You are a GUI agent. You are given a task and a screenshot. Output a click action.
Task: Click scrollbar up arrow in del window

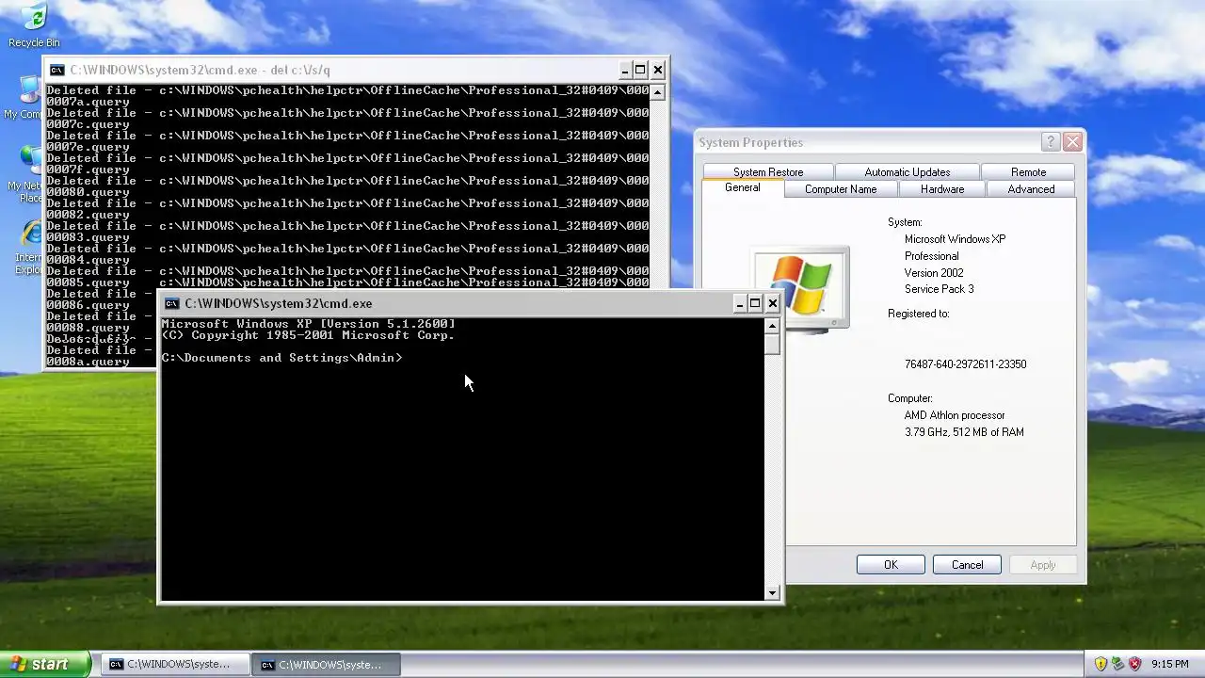[657, 92]
